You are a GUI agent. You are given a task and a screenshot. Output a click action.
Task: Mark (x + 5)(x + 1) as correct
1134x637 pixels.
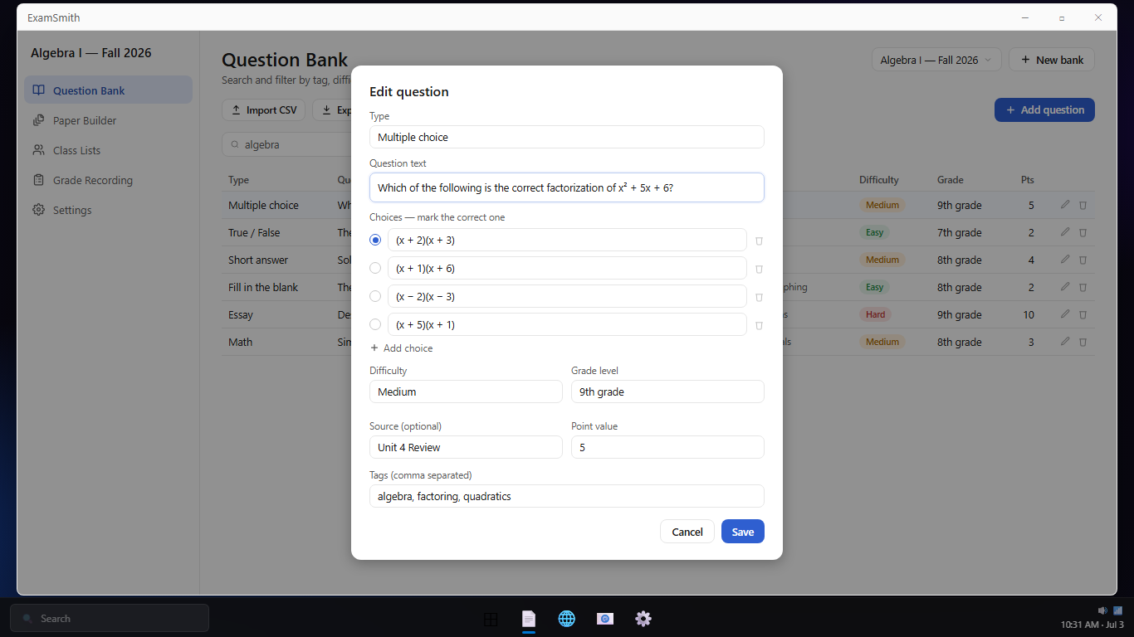point(375,324)
